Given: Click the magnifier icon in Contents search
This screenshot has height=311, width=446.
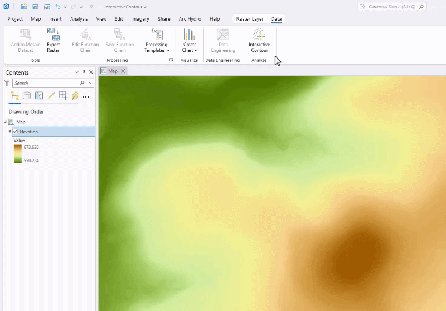Looking at the screenshot, I should click(x=82, y=83).
